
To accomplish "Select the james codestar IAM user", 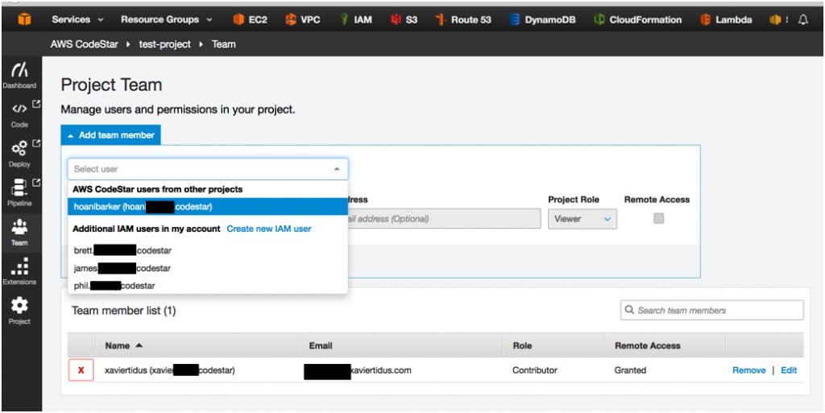I will click(x=208, y=269).
